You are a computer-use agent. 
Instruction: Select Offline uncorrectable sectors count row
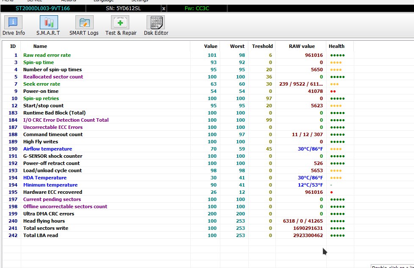[178, 207]
